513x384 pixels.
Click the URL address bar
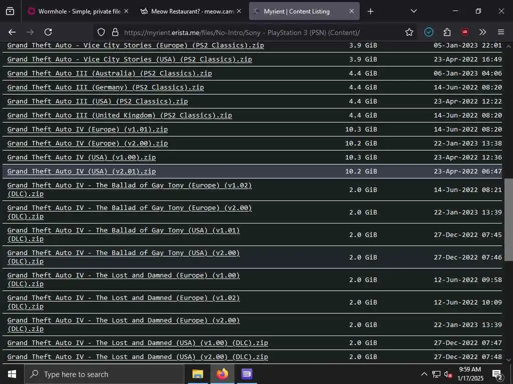255,32
